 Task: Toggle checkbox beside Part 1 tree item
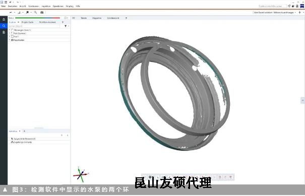click(12, 37)
